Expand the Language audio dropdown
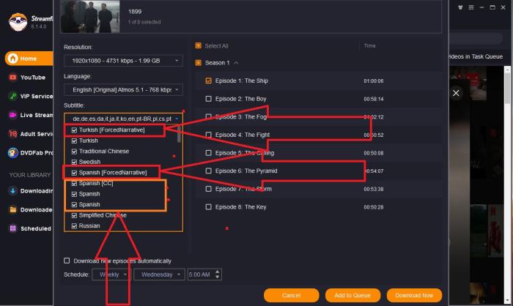 tap(123, 89)
